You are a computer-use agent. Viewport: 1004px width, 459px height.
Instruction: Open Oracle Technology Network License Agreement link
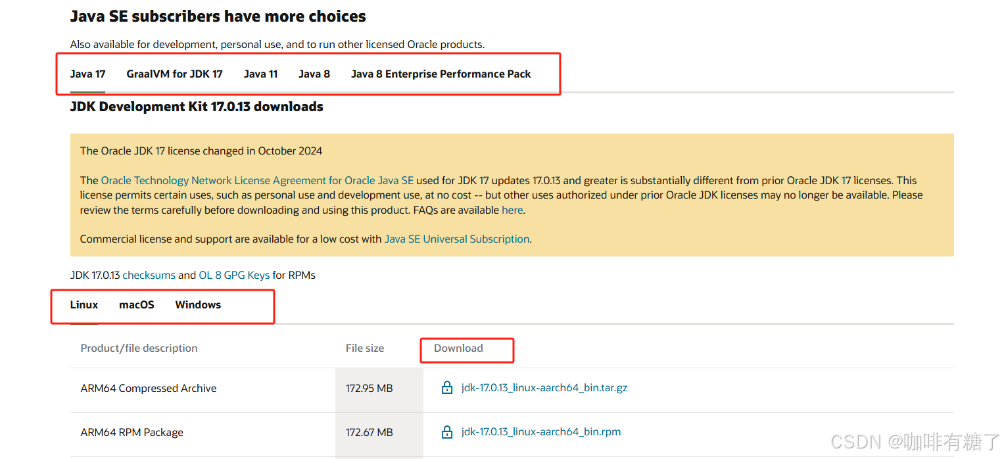point(257,180)
